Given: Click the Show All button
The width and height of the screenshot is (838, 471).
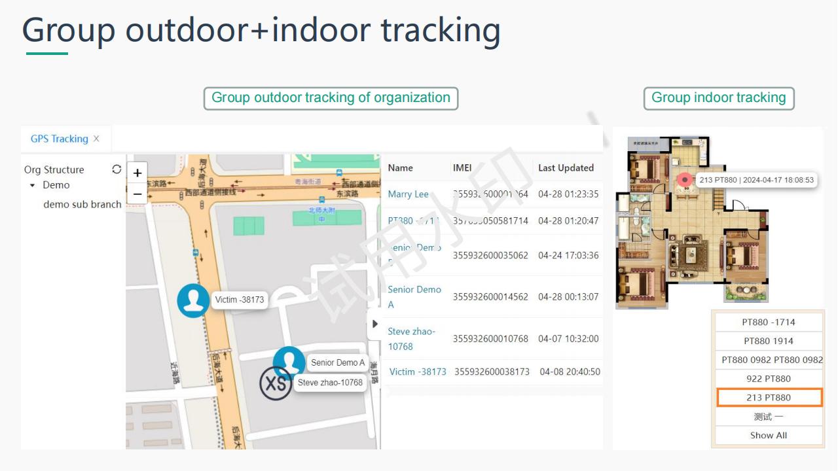Looking at the screenshot, I should [769, 435].
